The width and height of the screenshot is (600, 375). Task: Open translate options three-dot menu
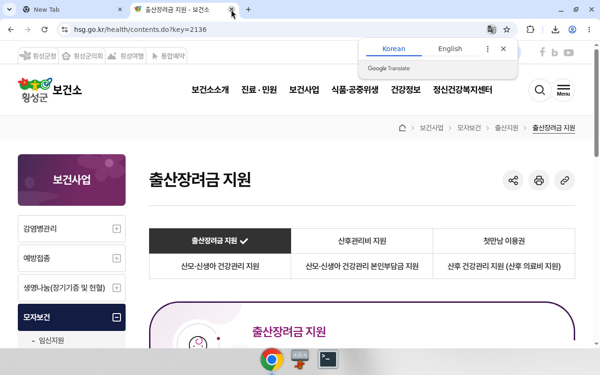tap(487, 49)
